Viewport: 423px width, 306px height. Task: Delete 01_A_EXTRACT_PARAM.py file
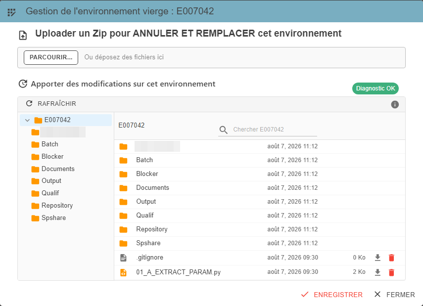[391, 272]
